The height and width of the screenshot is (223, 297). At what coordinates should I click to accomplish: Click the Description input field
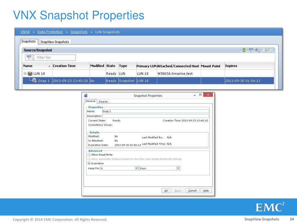(155, 116)
